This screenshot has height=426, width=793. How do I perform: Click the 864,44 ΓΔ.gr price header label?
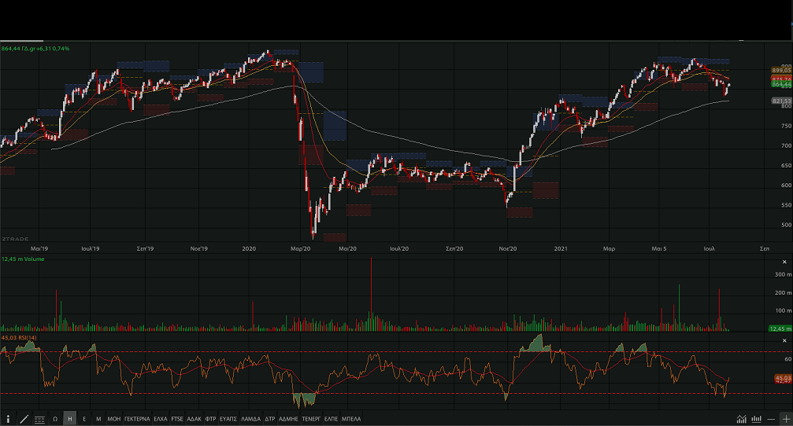[35, 49]
